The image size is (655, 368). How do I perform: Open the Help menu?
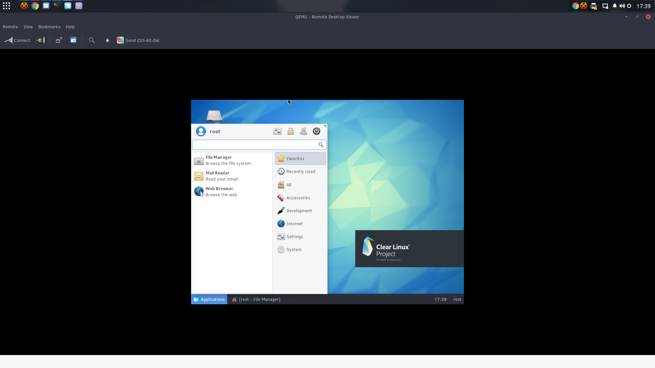70,27
